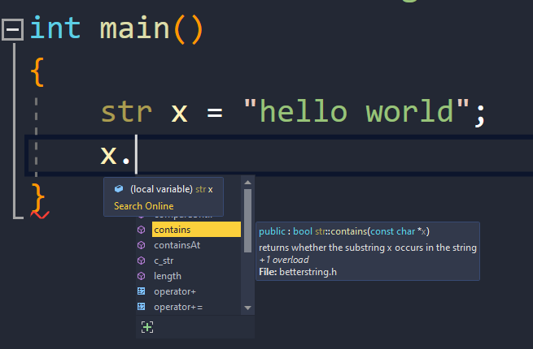The image size is (533, 349).
Task: Click the down arrow of the suggestion scrollbar
Action: pos(248,308)
